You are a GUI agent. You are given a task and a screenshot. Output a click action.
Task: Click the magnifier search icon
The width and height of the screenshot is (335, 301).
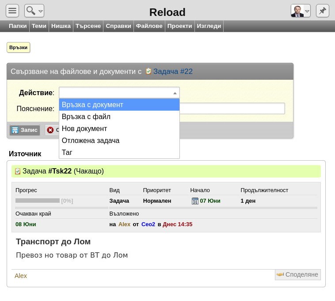(x=31, y=11)
